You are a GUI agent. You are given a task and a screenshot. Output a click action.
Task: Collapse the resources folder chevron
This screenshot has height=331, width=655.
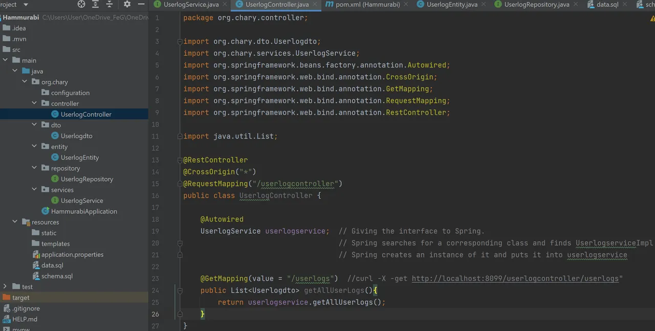pyautogui.click(x=15, y=222)
